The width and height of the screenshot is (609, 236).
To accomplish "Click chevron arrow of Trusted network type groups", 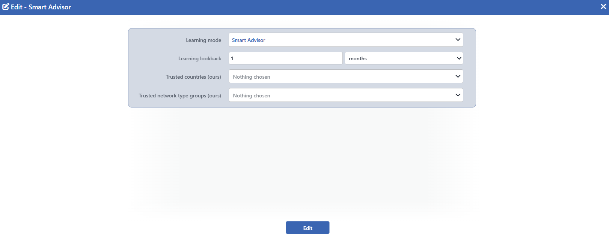I will 458,95.
